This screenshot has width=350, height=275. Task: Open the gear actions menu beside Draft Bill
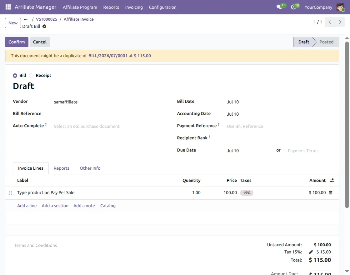click(x=44, y=26)
